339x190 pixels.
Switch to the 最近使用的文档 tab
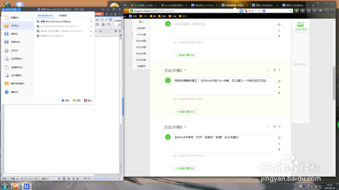click(x=45, y=16)
